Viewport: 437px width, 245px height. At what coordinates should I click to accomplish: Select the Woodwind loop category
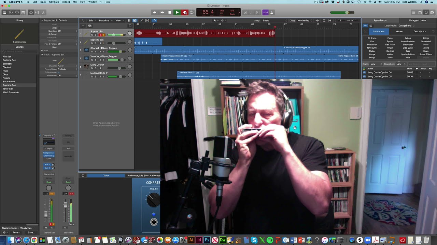(x=426, y=41)
